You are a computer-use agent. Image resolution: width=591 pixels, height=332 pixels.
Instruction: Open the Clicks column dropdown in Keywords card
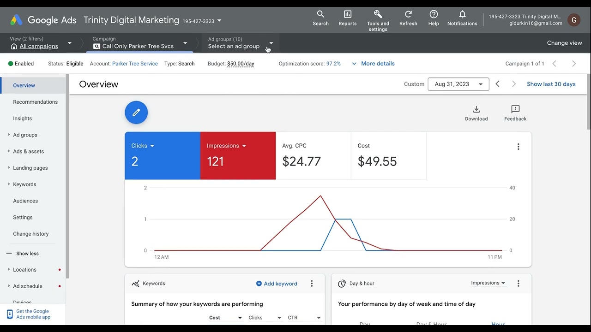pyautogui.click(x=265, y=318)
